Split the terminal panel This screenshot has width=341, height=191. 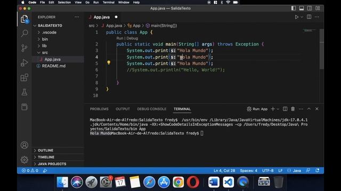click(x=285, y=109)
